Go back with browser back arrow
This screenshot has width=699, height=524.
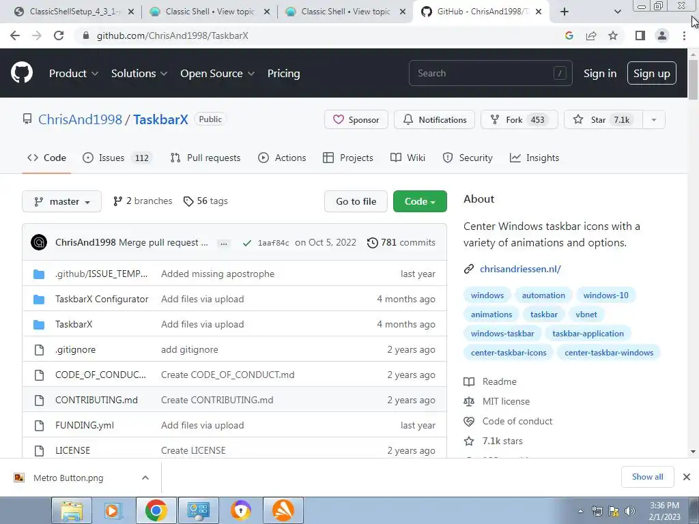click(x=15, y=35)
